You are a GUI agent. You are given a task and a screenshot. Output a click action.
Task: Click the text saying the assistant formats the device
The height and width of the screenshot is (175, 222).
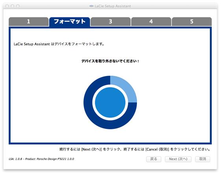click(x=59, y=44)
